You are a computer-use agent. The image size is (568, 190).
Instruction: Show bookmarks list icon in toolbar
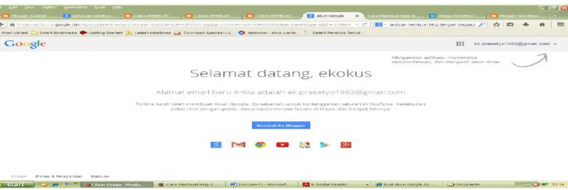tap(511, 25)
